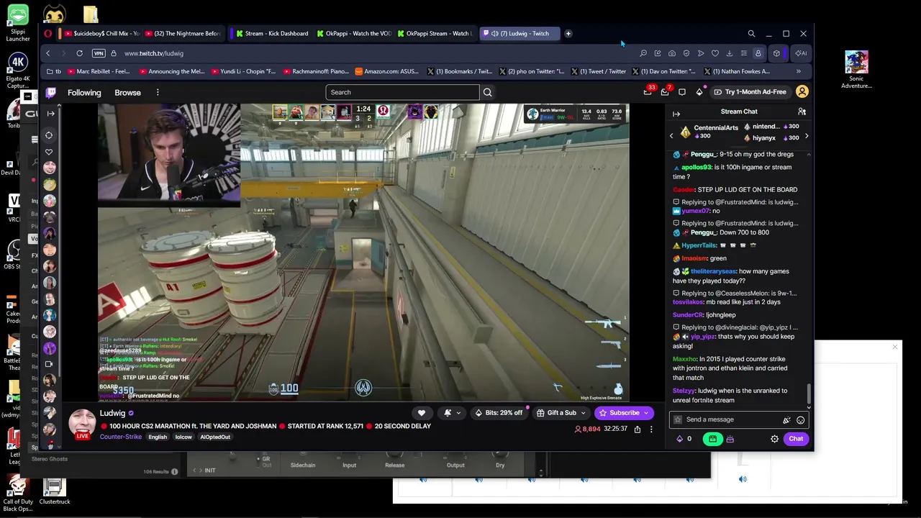Click the English tag

point(158,437)
